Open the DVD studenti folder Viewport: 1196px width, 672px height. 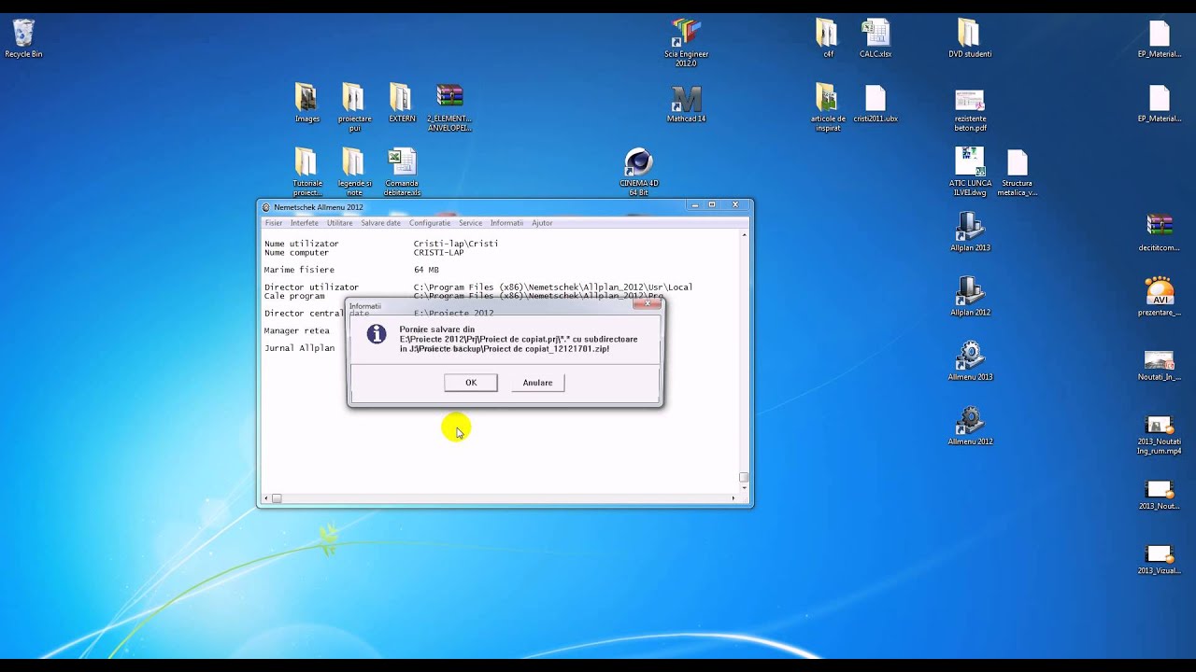click(970, 38)
